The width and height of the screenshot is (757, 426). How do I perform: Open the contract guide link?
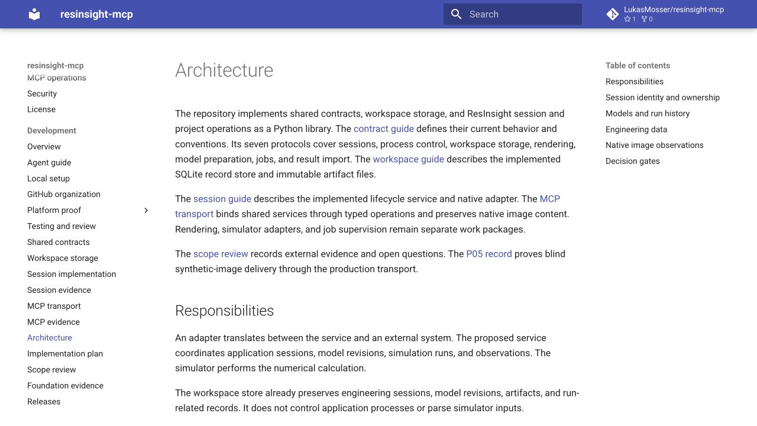[x=384, y=128]
